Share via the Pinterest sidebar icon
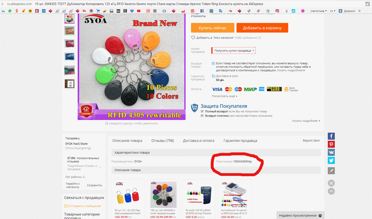Screen dimensions: 372x219 click(331, 145)
